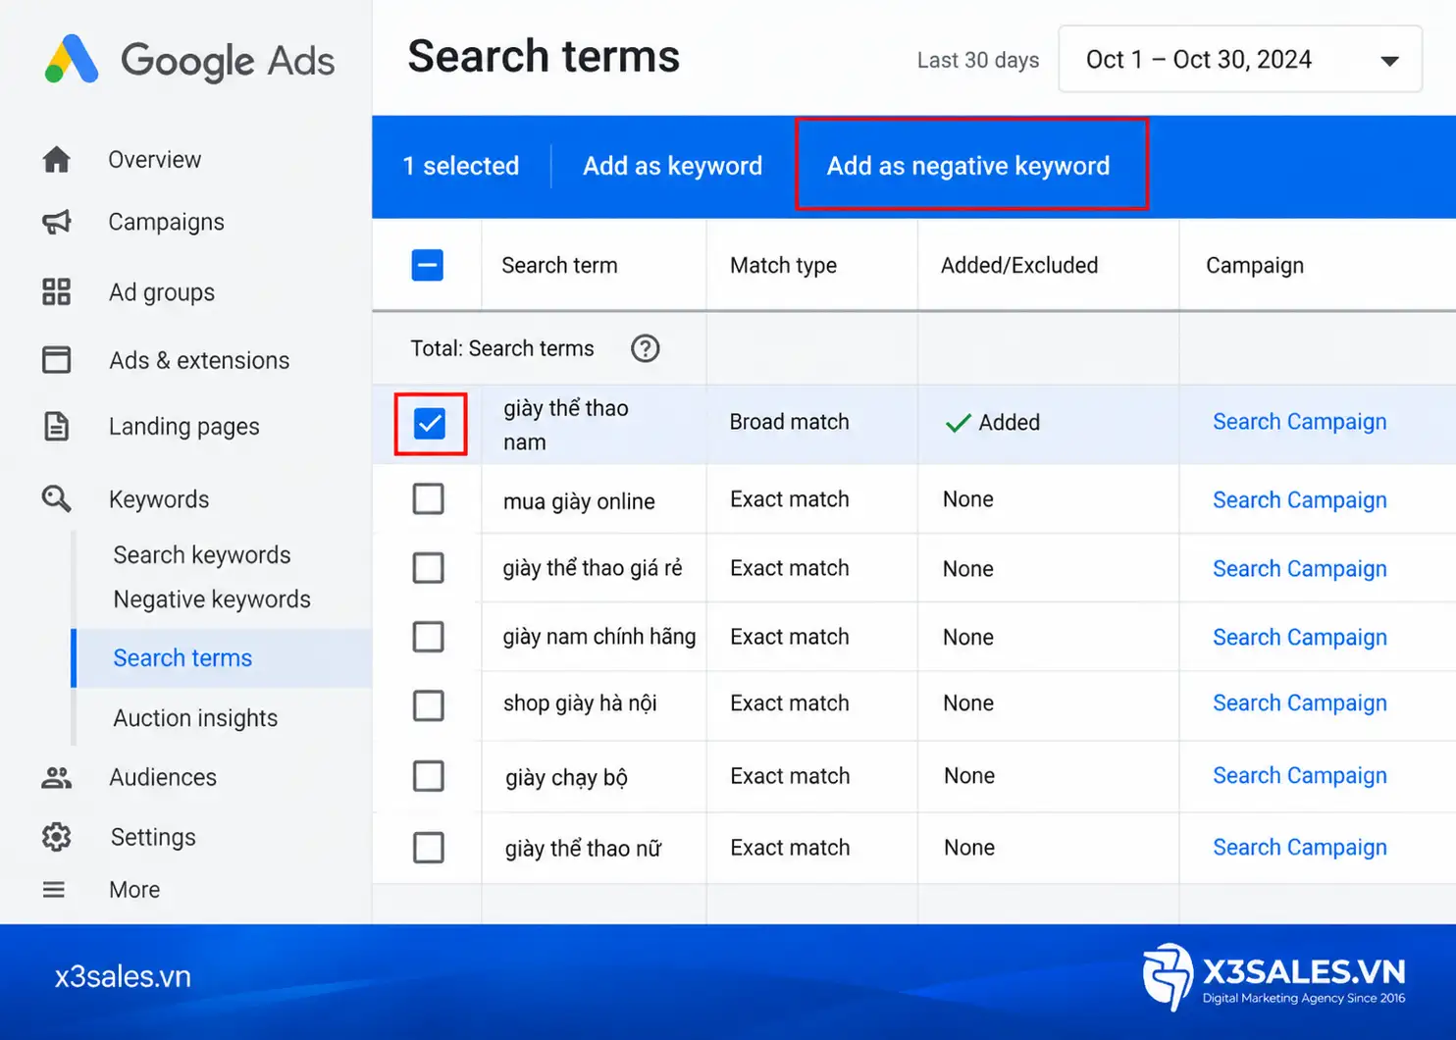Click the Keywords magnifier icon

(57, 498)
